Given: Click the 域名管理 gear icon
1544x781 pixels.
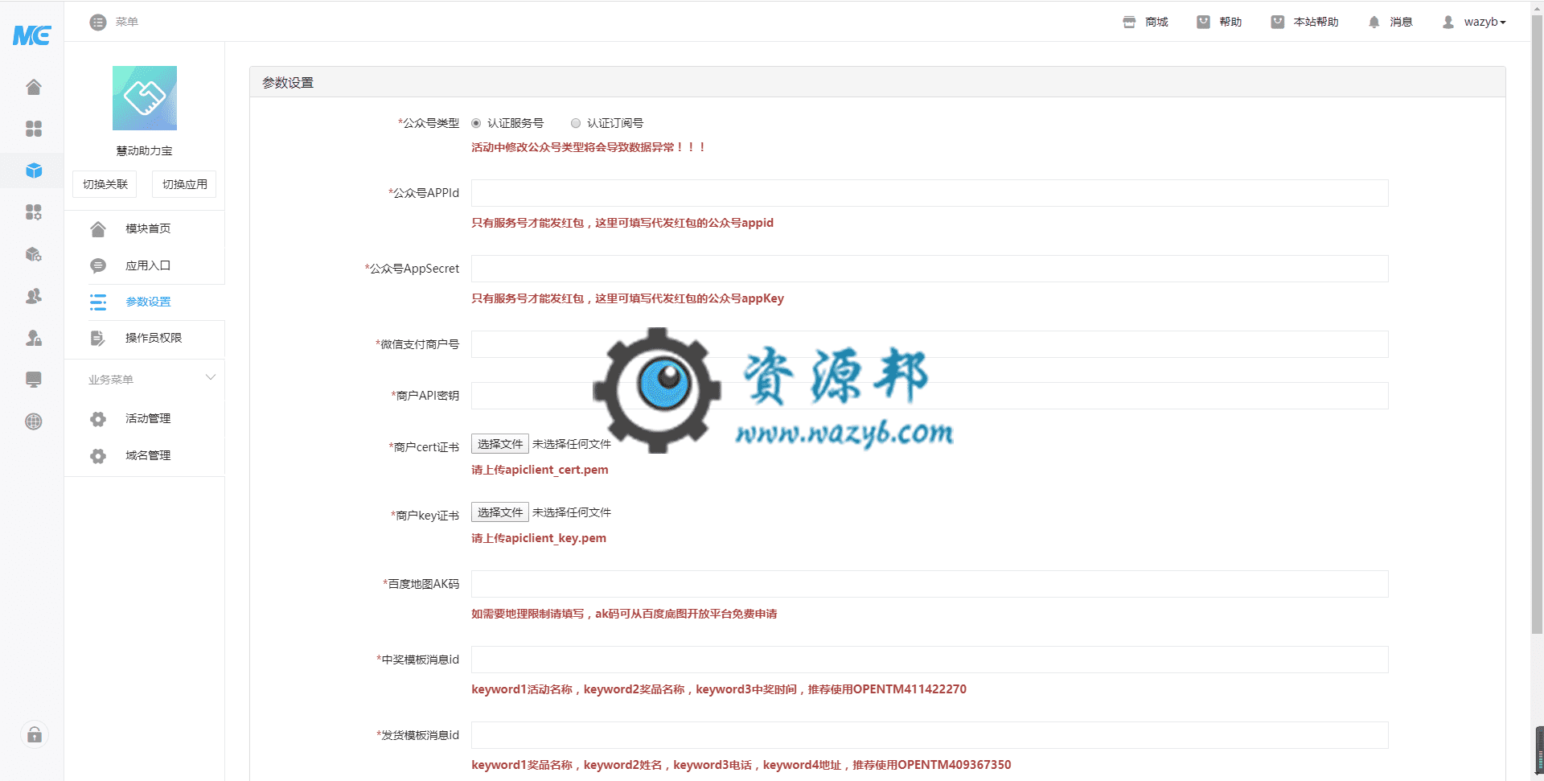Looking at the screenshot, I should coord(98,456).
